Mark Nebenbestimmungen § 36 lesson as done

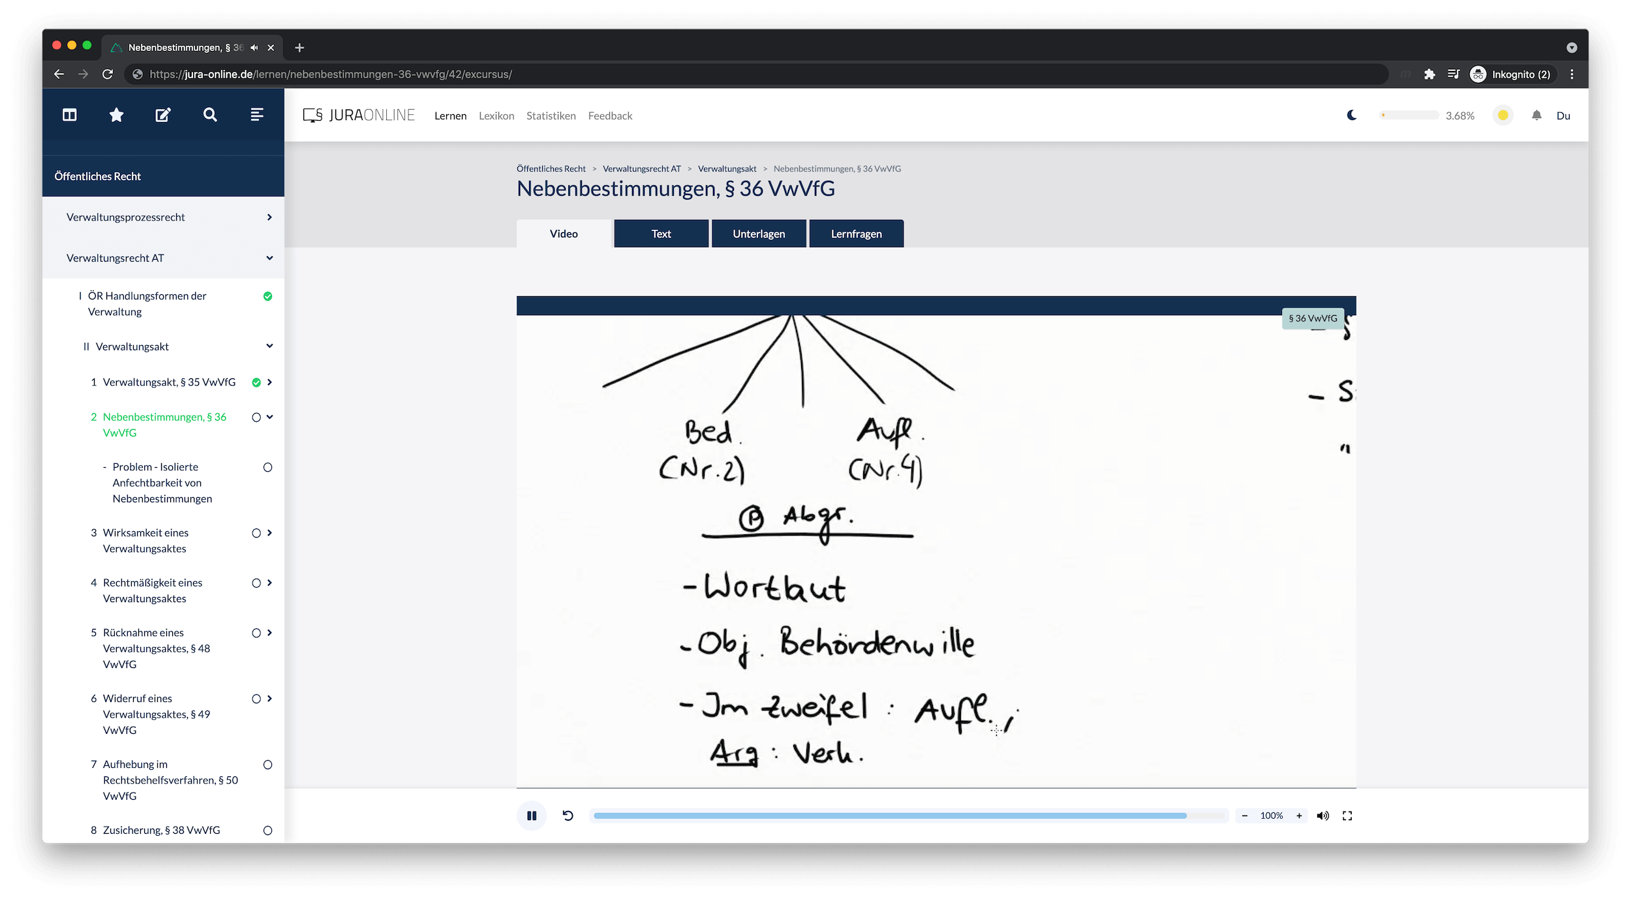256,418
